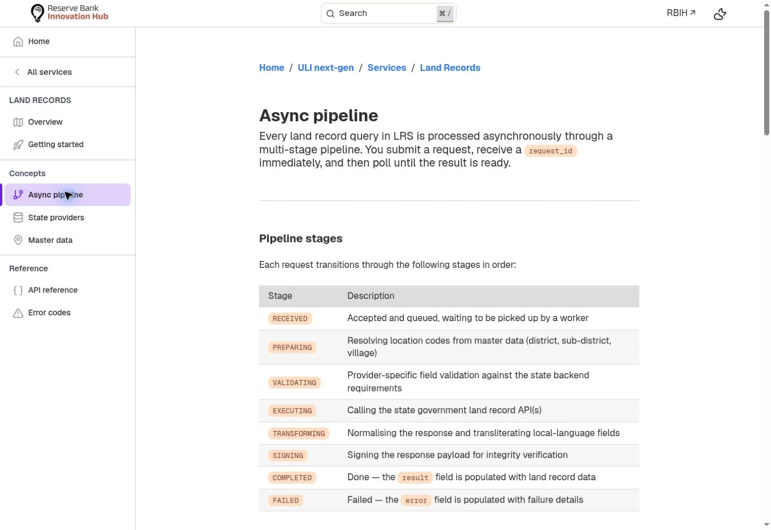This screenshot has width=771, height=530.
Task: Open Getting started in sidebar
Action: point(67,145)
